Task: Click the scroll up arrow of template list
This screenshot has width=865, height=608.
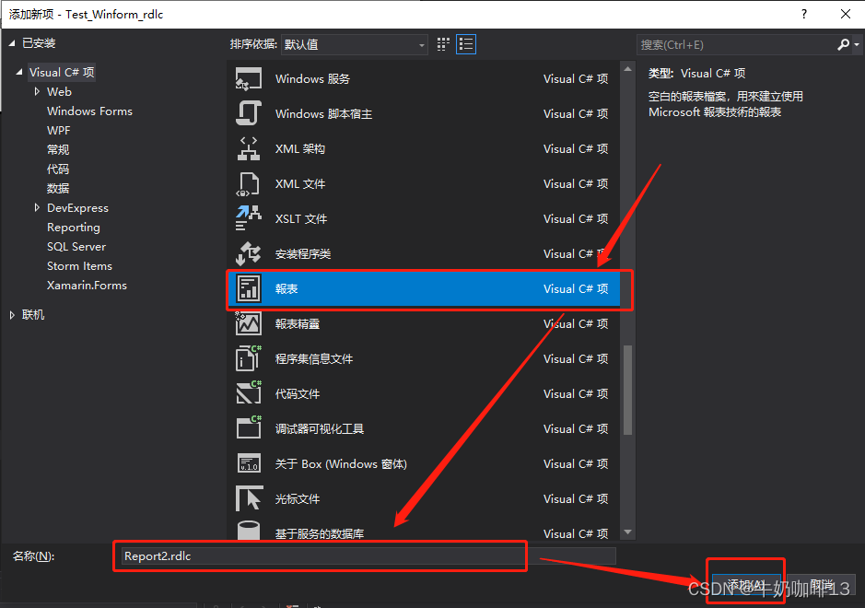Action: tap(627, 69)
